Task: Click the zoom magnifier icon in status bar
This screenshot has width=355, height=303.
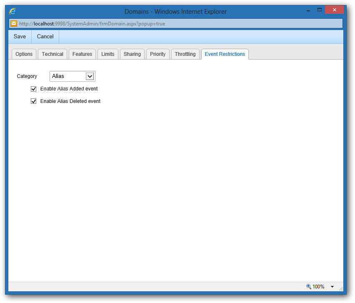Action: click(308, 286)
